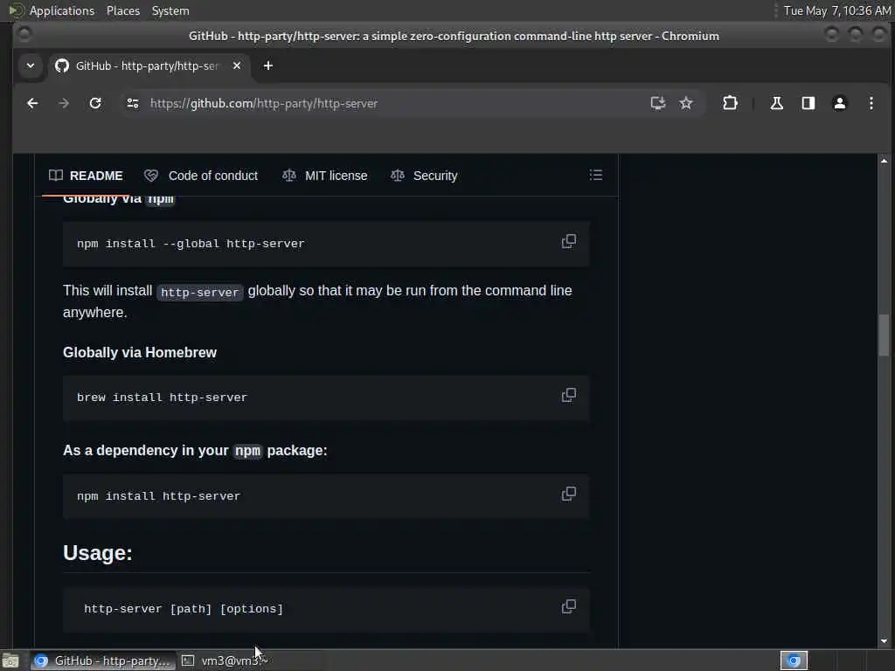Click the 'npm install --global http-server' code text
This screenshot has width=895, height=671.
(191, 244)
